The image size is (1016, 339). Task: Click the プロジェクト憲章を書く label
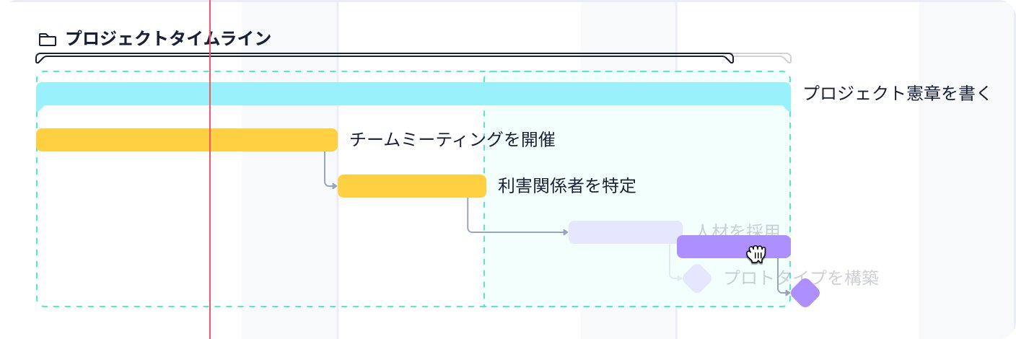898,93
